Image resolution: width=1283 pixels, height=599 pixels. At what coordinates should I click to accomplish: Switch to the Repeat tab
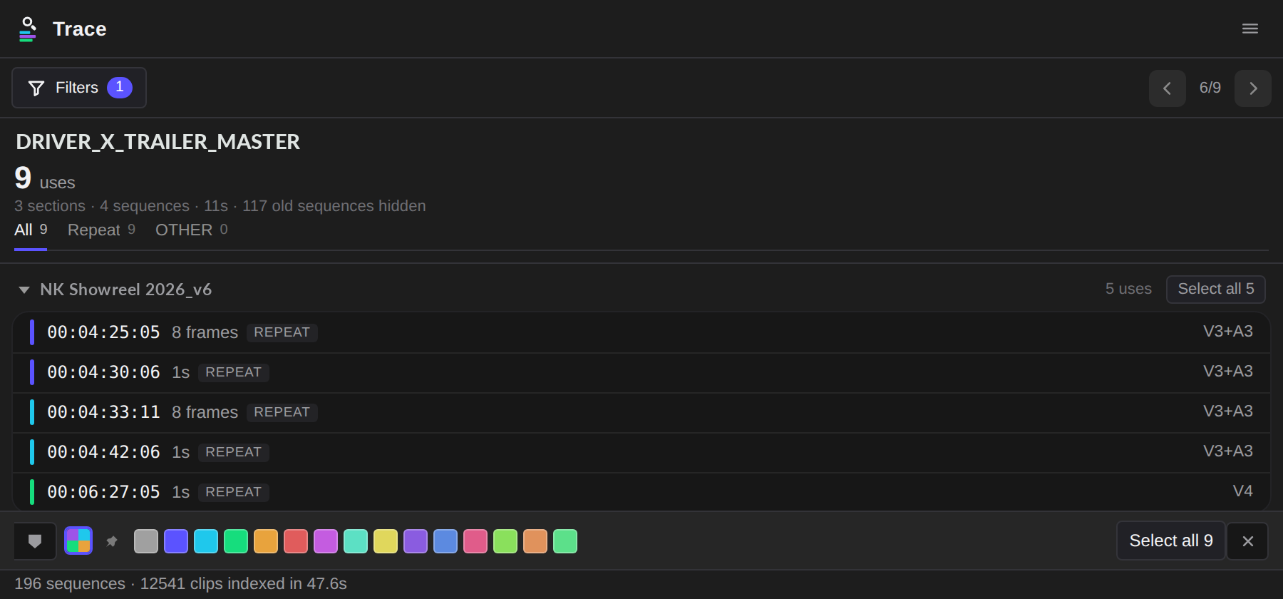tap(101, 230)
